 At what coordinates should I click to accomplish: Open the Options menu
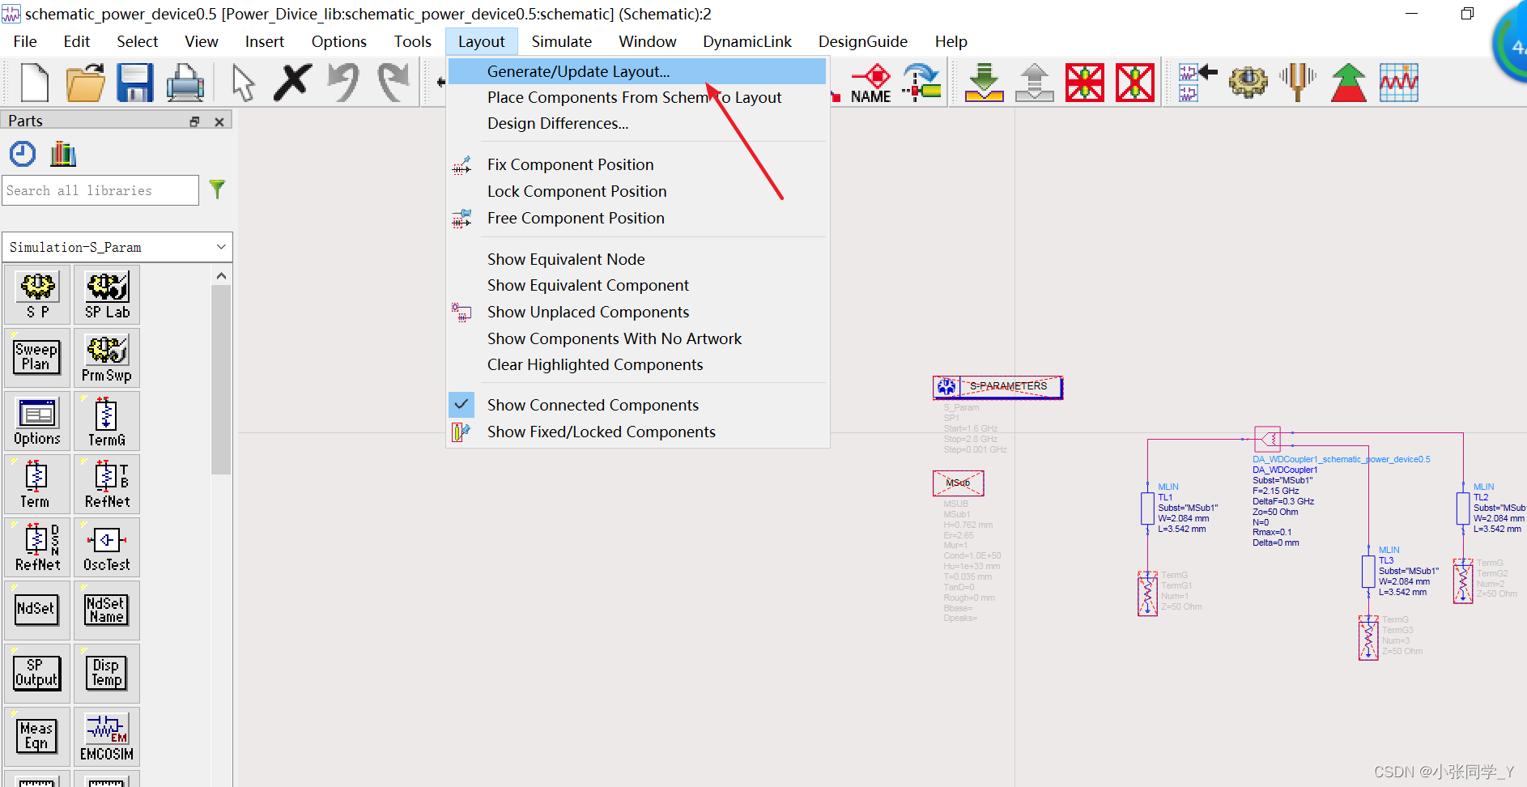tap(339, 41)
